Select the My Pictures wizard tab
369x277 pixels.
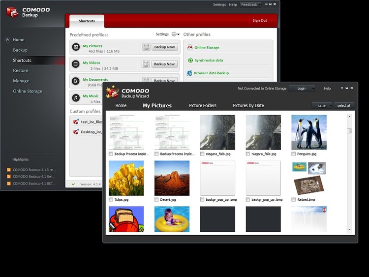coord(157,105)
